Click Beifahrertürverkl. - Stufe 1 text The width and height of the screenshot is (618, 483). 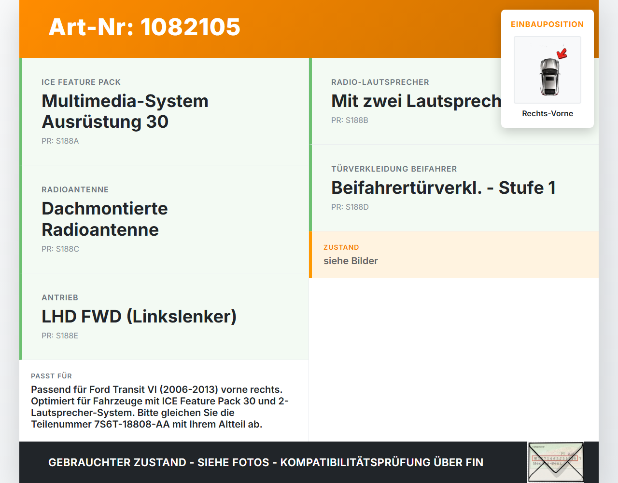443,188
